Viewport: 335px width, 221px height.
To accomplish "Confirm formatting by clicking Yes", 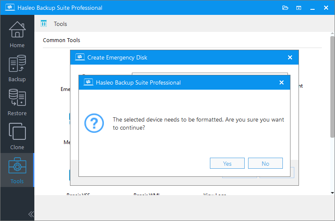I will click(227, 163).
